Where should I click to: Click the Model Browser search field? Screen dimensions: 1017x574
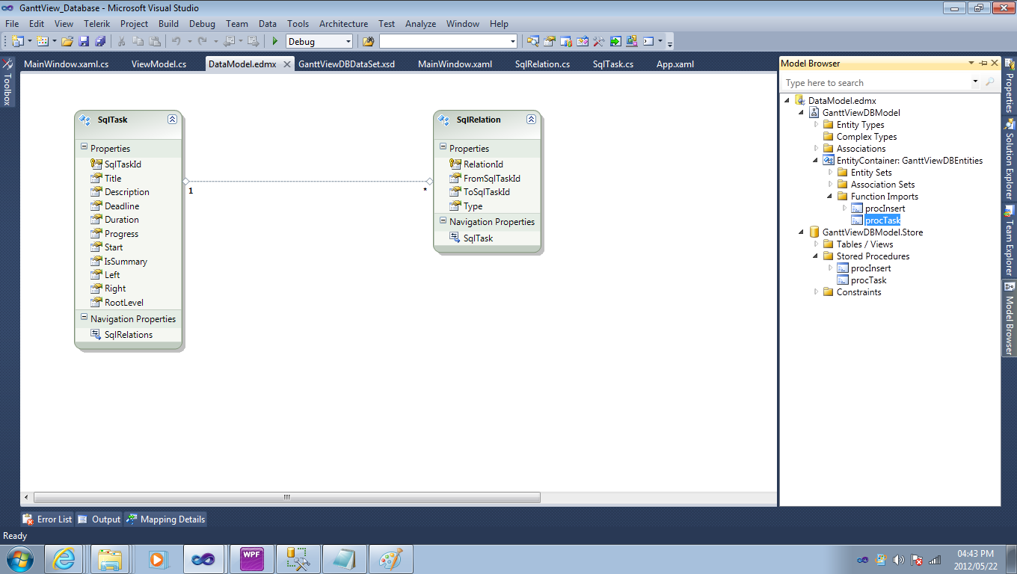[876, 82]
